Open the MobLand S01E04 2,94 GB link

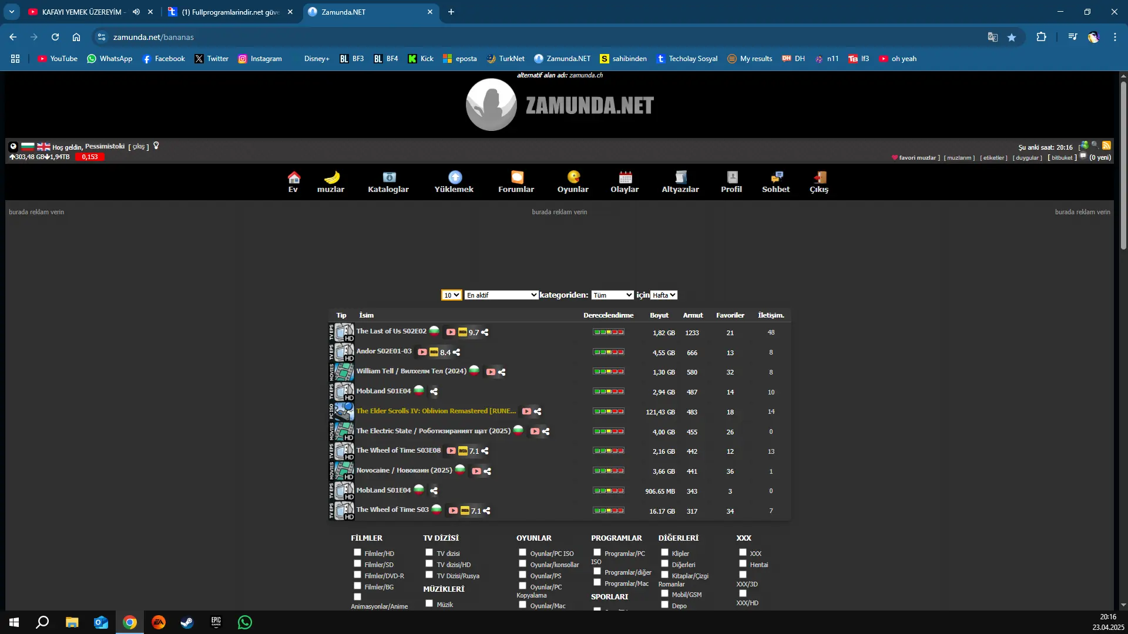384,392
